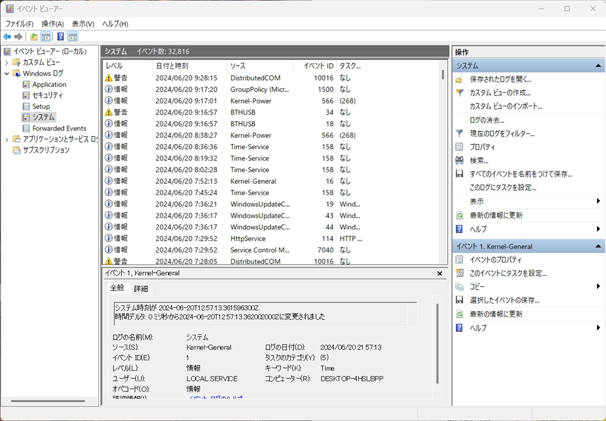
Task: Expand アプリケーションとサービス ログ tree node
Action: tap(7, 140)
